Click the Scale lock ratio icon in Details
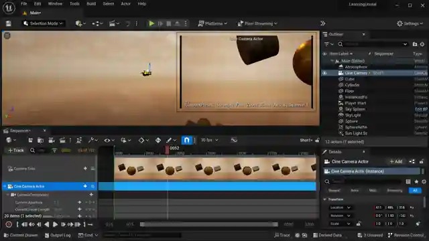Viewport: 429px width, 241px height. (359, 224)
